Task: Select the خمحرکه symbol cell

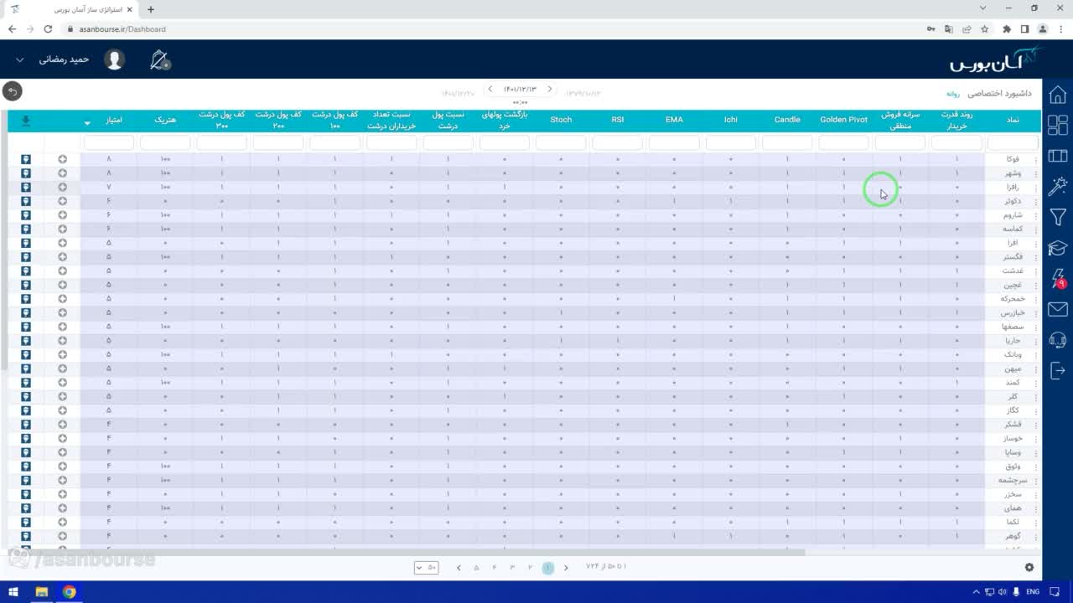Action: (x=1013, y=299)
